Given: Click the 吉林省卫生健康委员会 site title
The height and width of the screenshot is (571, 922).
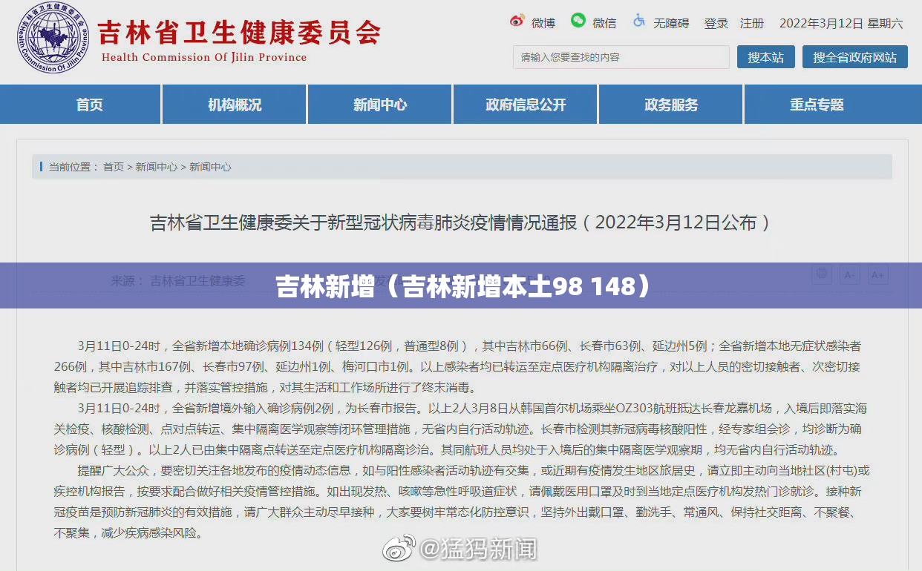Looking at the screenshot, I should pos(239,32).
